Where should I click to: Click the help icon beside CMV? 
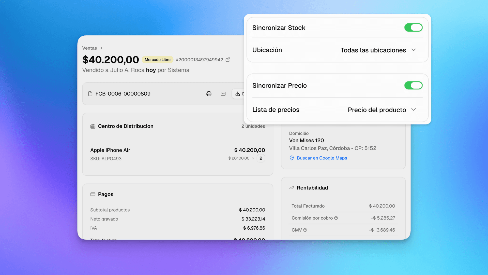[305, 230]
